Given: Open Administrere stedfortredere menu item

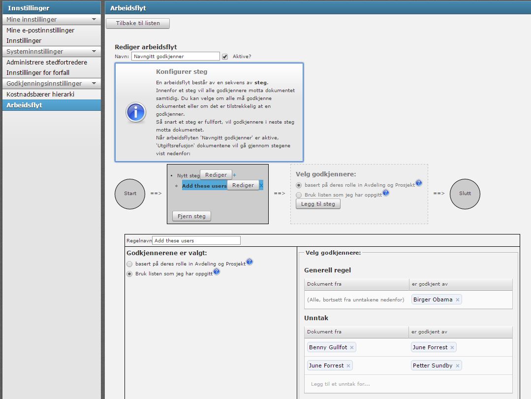Looking at the screenshot, I should tap(47, 62).
